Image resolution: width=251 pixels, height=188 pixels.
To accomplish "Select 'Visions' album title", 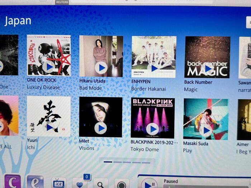I will 87,148.
